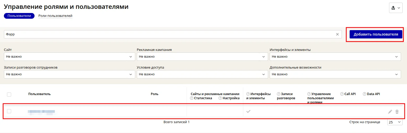Change rows per page dropdown showing 25
Image resolution: width=407 pixels, height=133 pixels.
(x=395, y=122)
